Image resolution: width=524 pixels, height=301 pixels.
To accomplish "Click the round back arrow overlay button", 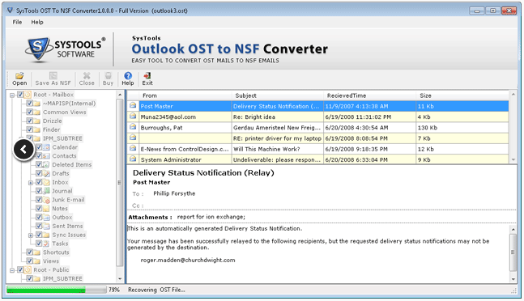I will click(23, 150).
